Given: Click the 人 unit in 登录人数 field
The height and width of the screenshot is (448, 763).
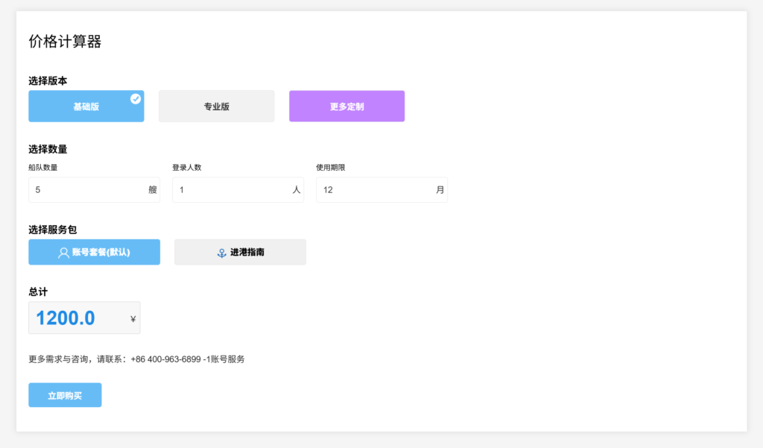Looking at the screenshot, I should click(297, 190).
